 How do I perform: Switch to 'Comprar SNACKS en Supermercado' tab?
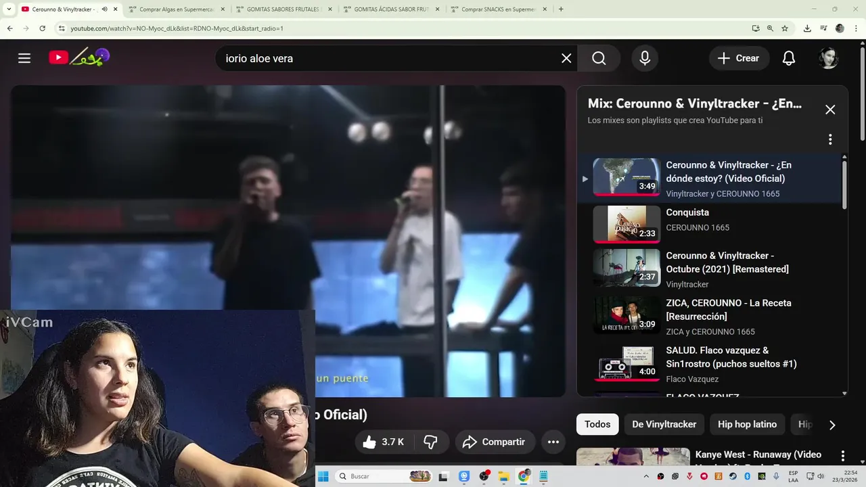[x=498, y=9]
